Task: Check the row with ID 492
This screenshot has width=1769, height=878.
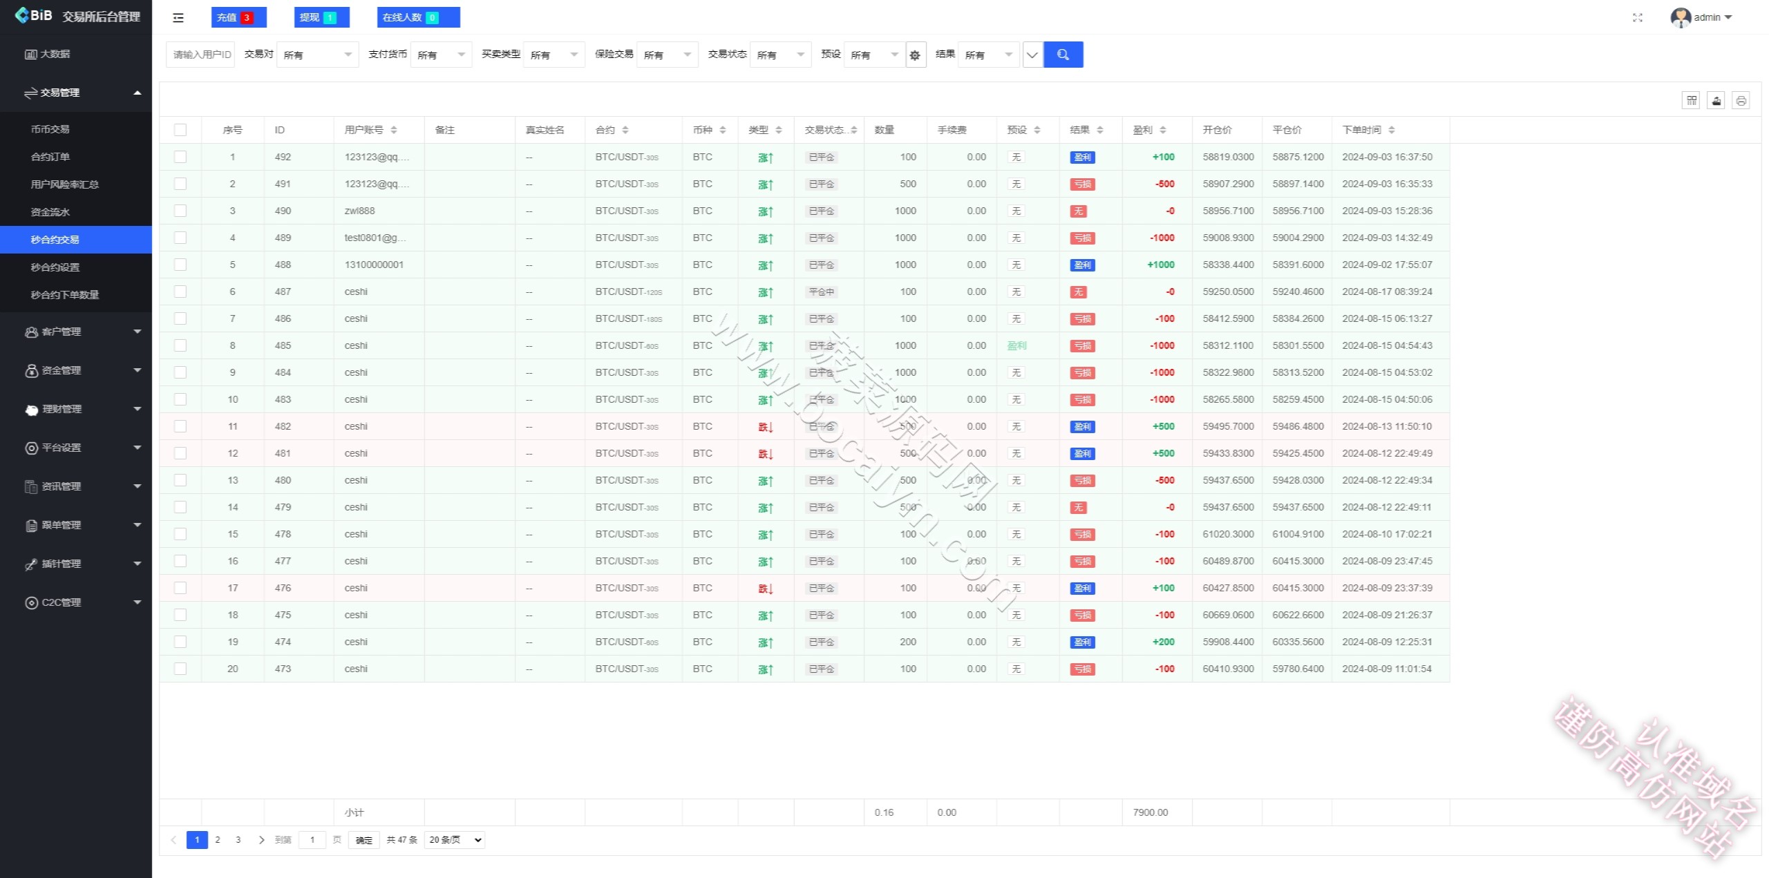Action: click(x=180, y=157)
